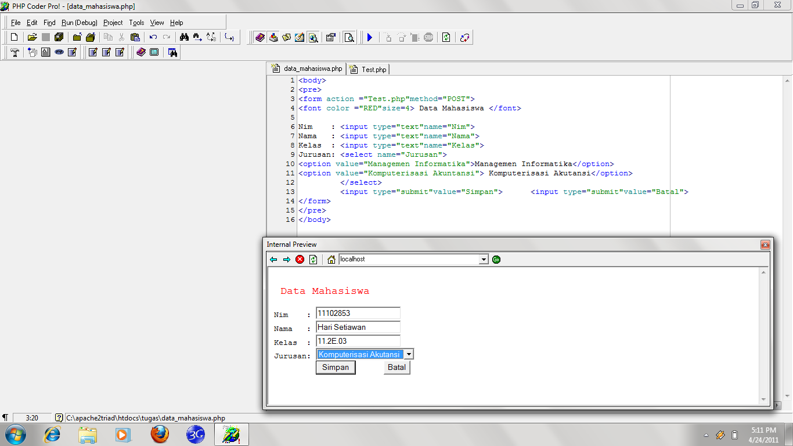Open Windows Media Player from the taskbar

pyautogui.click(x=124, y=434)
